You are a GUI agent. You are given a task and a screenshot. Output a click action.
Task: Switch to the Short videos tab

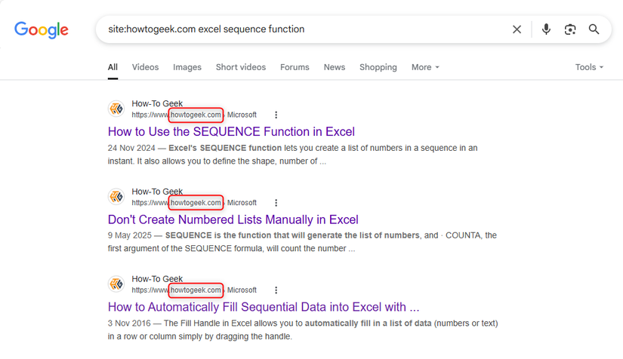[240, 67]
